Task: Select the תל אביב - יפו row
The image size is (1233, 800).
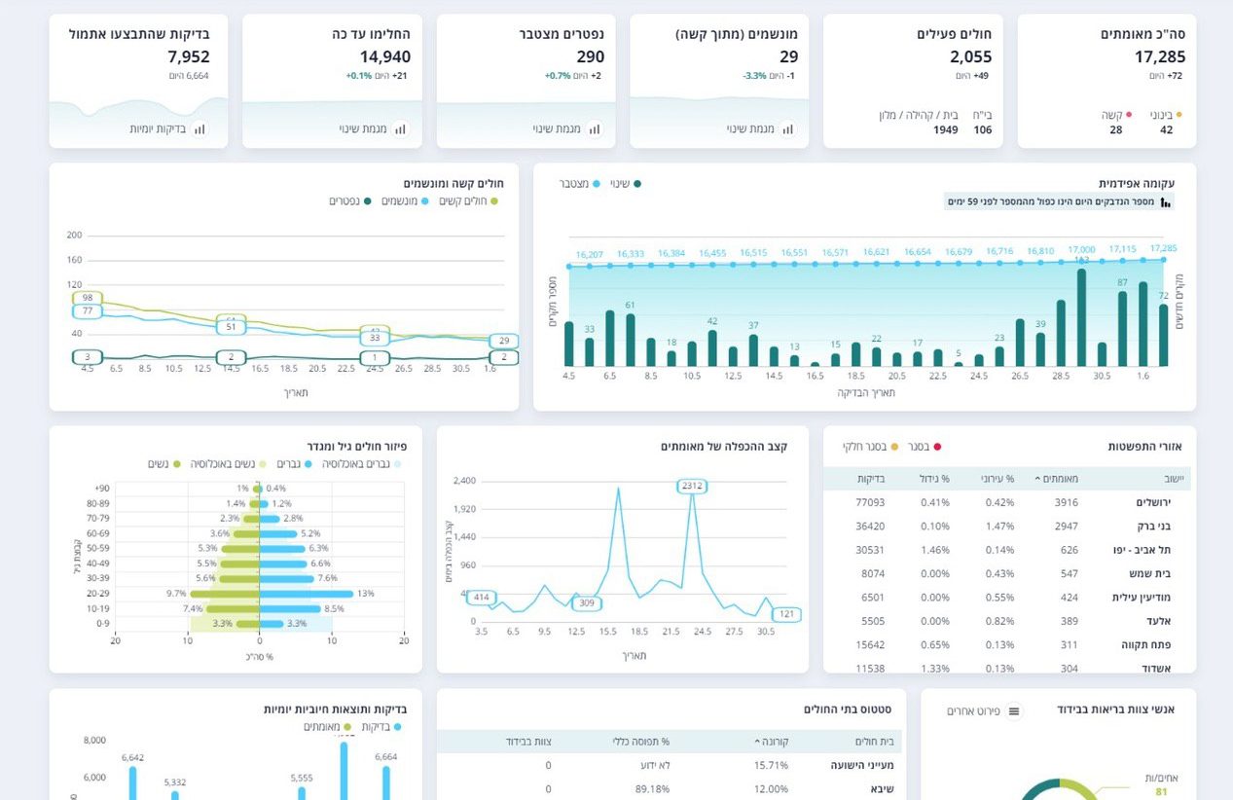Action: (x=1006, y=550)
